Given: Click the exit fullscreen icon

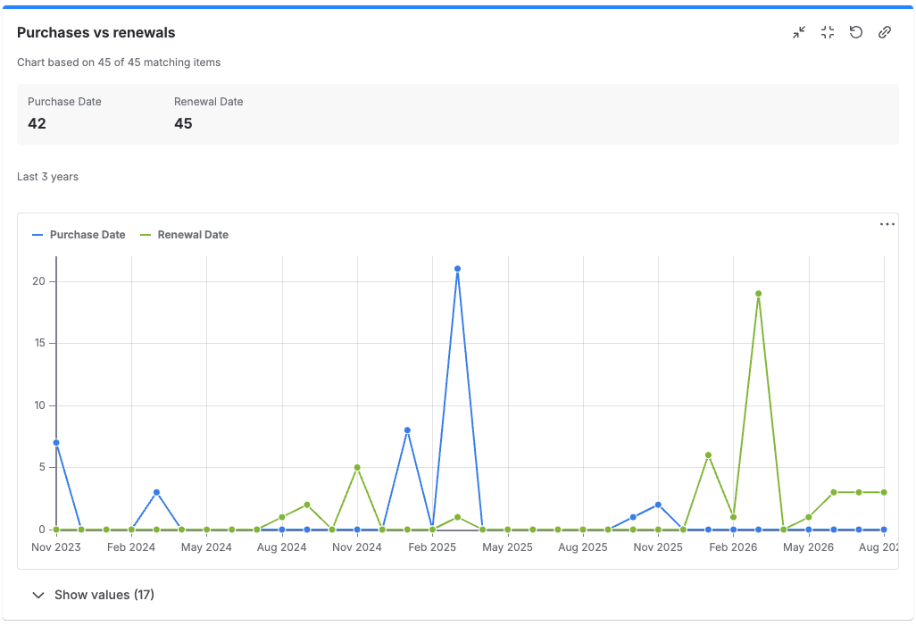Looking at the screenshot, I should (828, 33).
